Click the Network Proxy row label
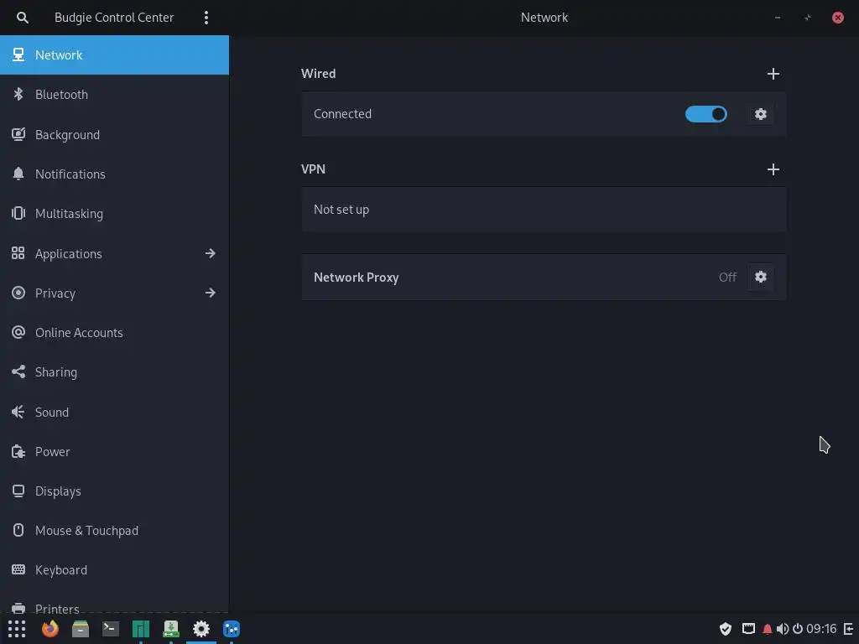This screenshot has height=644, width=859. point(356,278)
